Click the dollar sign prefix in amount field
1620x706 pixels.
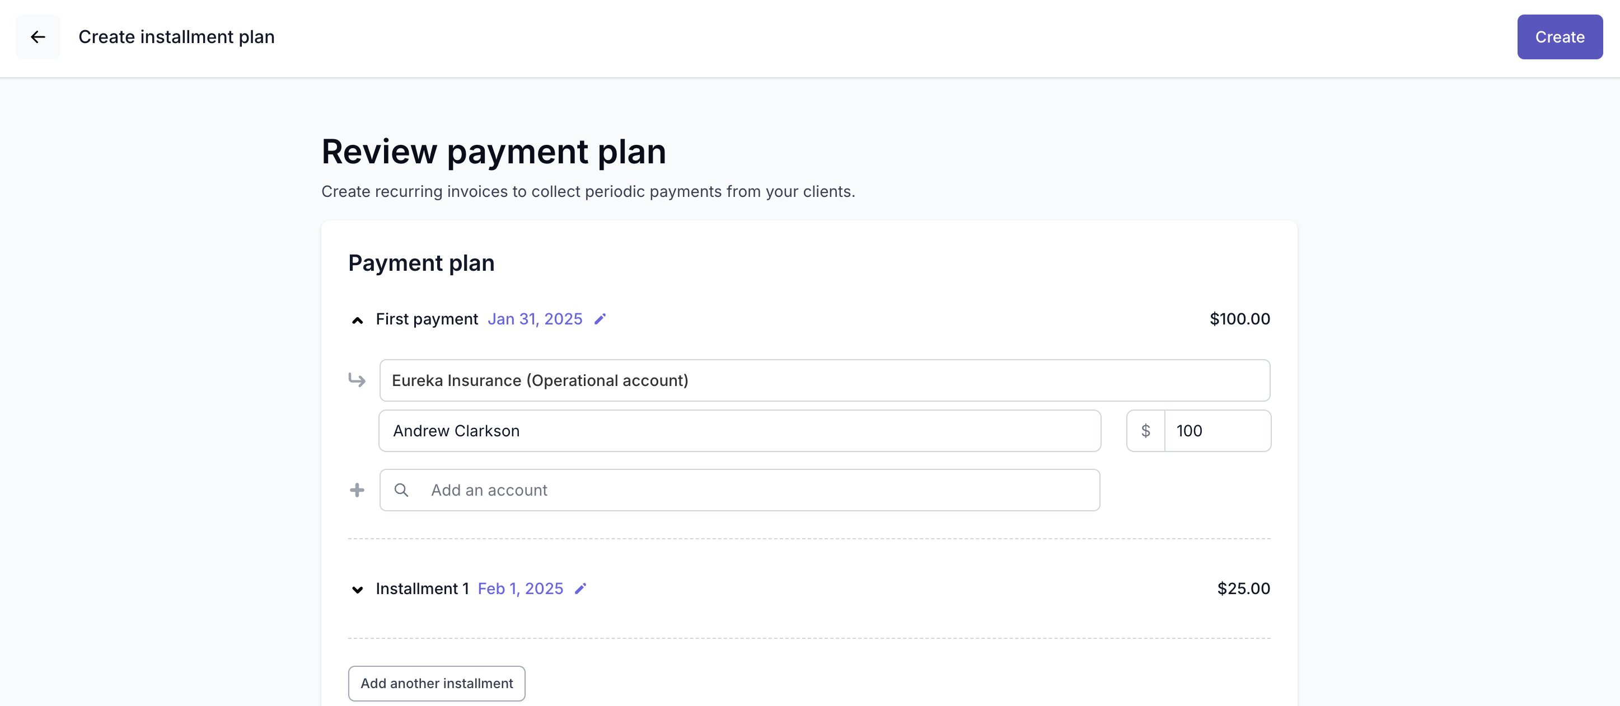[1145, 431]
